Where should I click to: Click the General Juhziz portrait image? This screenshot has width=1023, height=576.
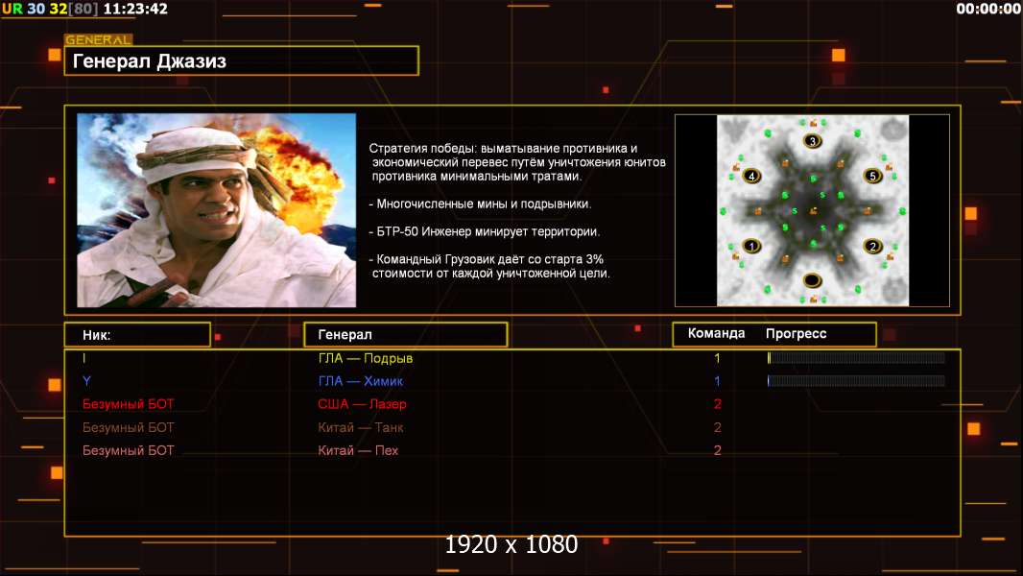click(x=216, y=210)
